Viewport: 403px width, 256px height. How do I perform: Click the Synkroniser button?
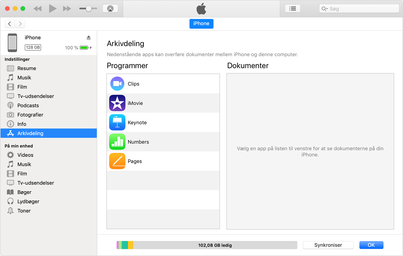click(x=328, y=245)
